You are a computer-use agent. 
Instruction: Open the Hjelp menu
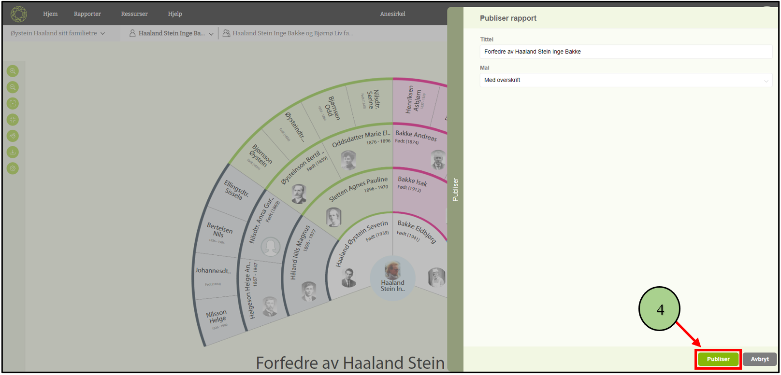[175, 14]
